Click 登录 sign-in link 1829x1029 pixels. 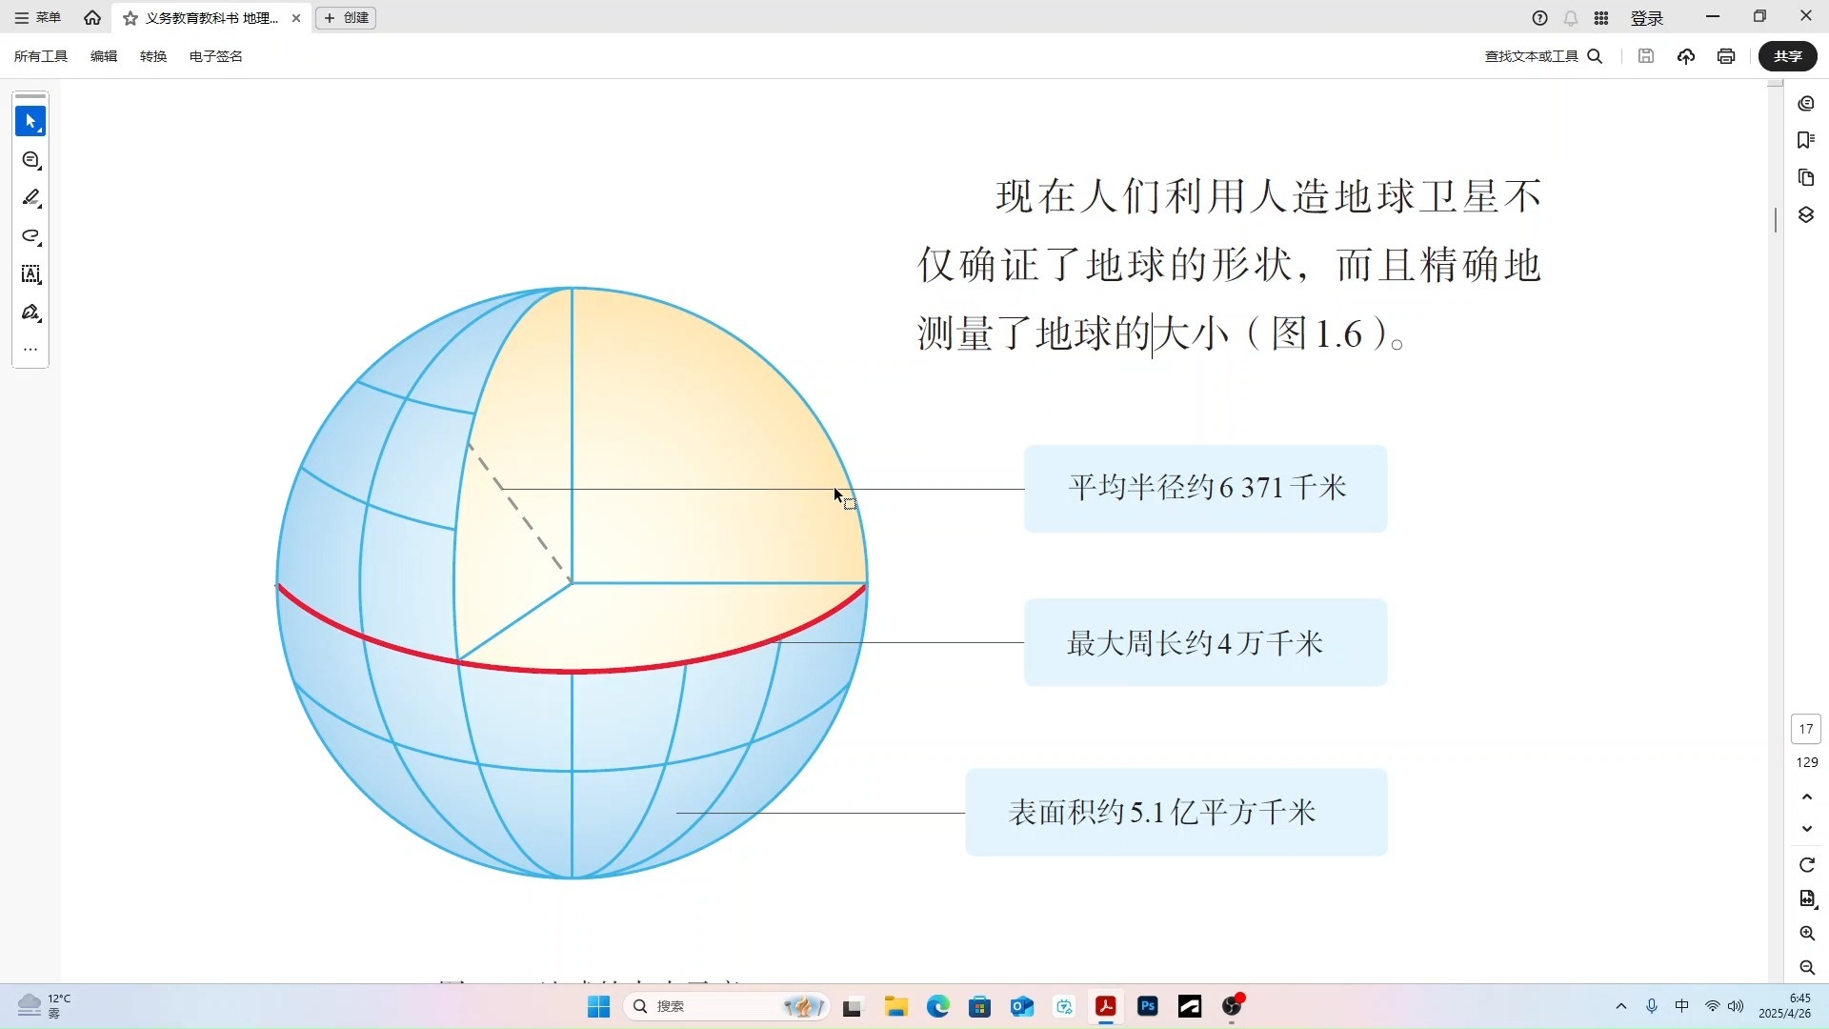[1647, 18]
